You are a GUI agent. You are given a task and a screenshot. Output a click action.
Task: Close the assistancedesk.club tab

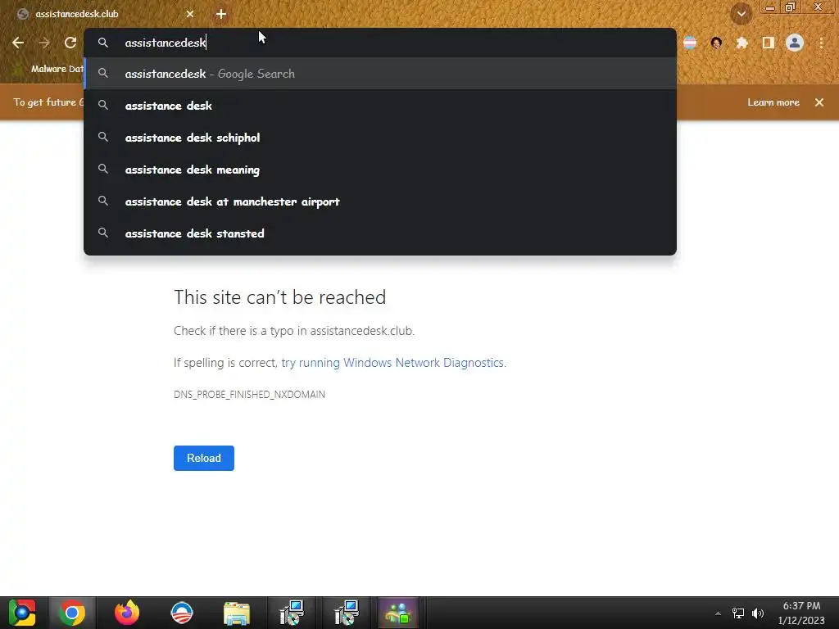(190, 14)
